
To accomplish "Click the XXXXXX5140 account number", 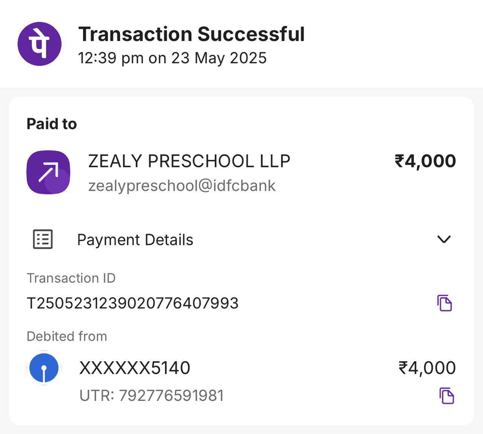I will point(135,368).
